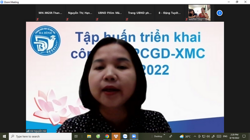Open Zalo from the taskbar

coord(125,136)
